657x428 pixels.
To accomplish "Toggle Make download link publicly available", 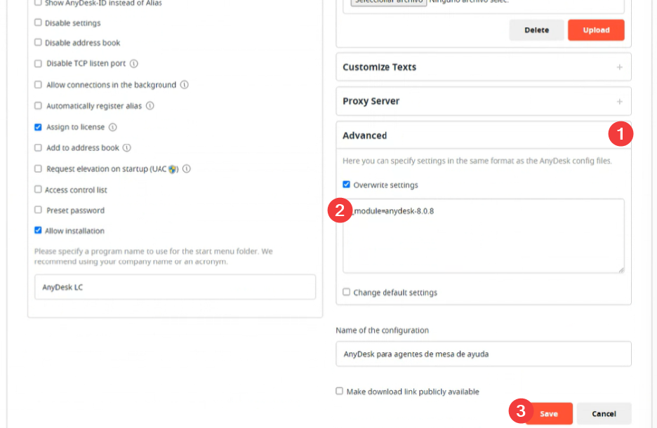I will tap(340, 391).
